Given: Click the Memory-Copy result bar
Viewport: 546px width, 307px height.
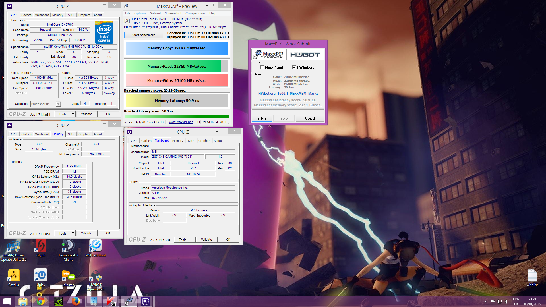Looking at the screenshot, I should [x=177, y=48].
